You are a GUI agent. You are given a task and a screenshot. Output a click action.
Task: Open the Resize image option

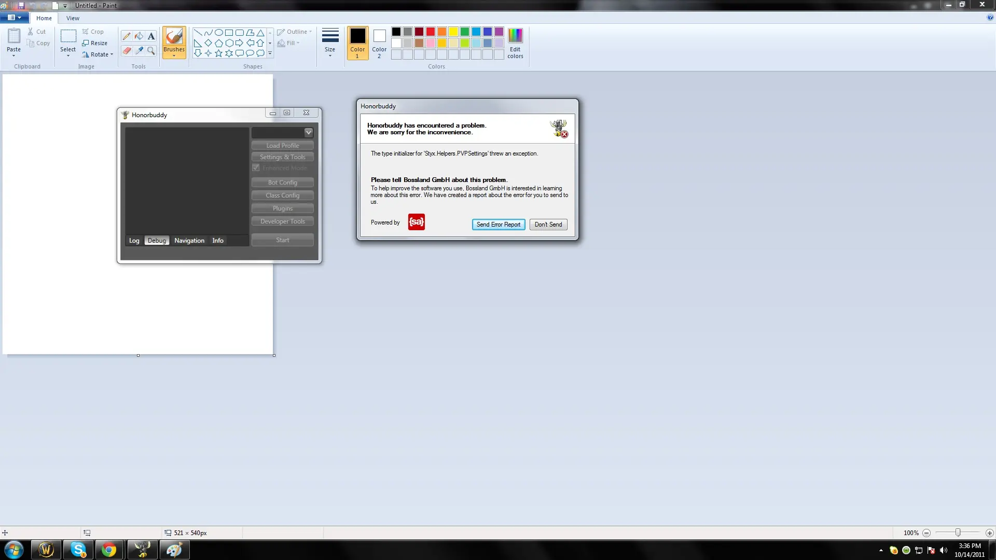pyautogui.click(x=95, y=43)
